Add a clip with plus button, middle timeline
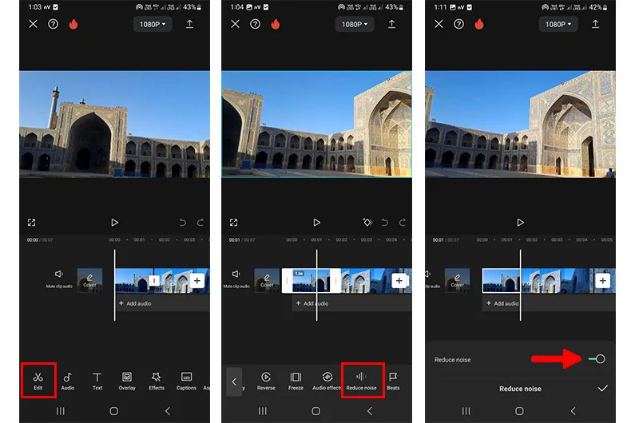Viewport: 639px width, 423px height. click(399, 280)
